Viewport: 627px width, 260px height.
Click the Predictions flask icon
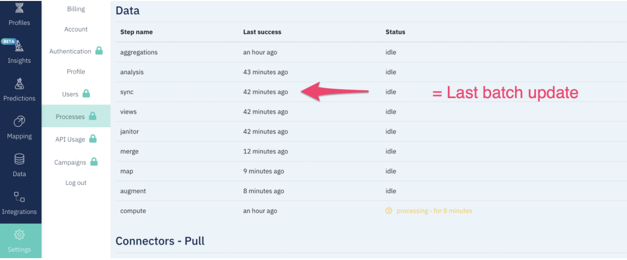pyautogui.click(x=19, y=84)
